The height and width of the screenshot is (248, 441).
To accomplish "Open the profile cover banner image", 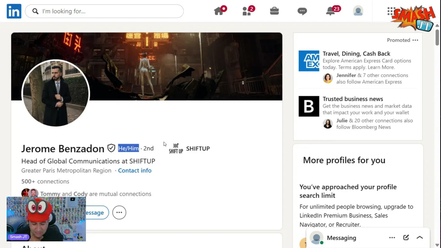I will tap(147, 66).
